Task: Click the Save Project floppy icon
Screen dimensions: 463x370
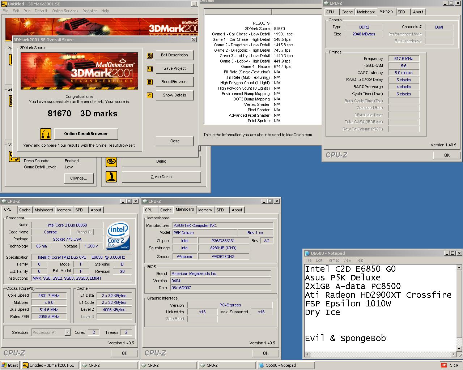Action: coord(150,69)
